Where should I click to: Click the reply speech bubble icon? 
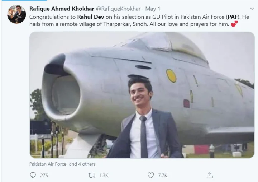pos(33,175)
